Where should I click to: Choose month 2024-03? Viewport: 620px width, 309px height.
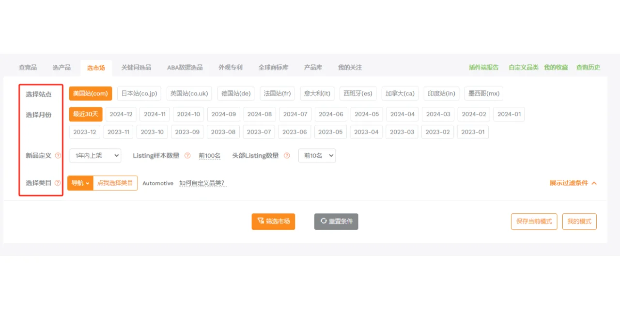tap(438, 114)
